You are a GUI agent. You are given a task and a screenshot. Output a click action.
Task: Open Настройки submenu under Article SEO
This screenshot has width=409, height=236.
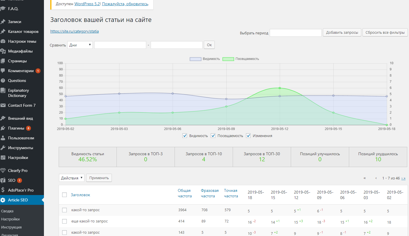tap(10, 219)
